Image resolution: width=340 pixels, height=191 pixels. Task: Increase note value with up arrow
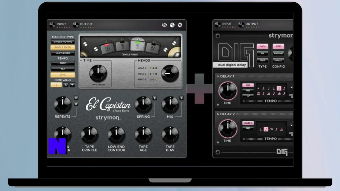pyautogui.click(x=66, y=85)
